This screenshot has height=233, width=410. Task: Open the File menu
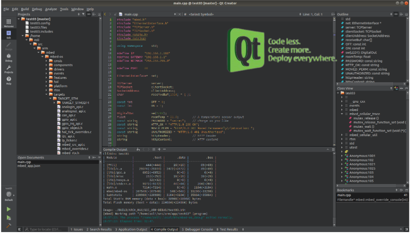coord(7,9)
